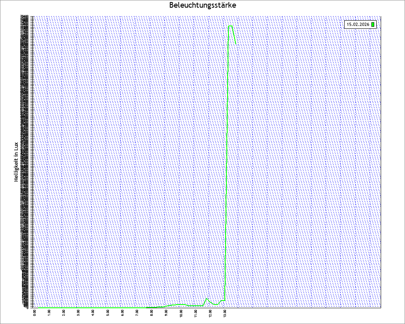Click the small green bump before 12.00
Screen dimensions: 405x324
click(207, 299)
